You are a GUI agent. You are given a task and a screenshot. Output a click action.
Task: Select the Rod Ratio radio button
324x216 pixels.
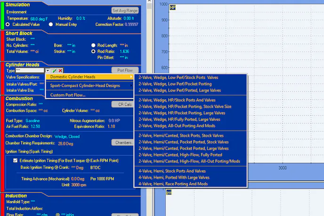point(93,51)
